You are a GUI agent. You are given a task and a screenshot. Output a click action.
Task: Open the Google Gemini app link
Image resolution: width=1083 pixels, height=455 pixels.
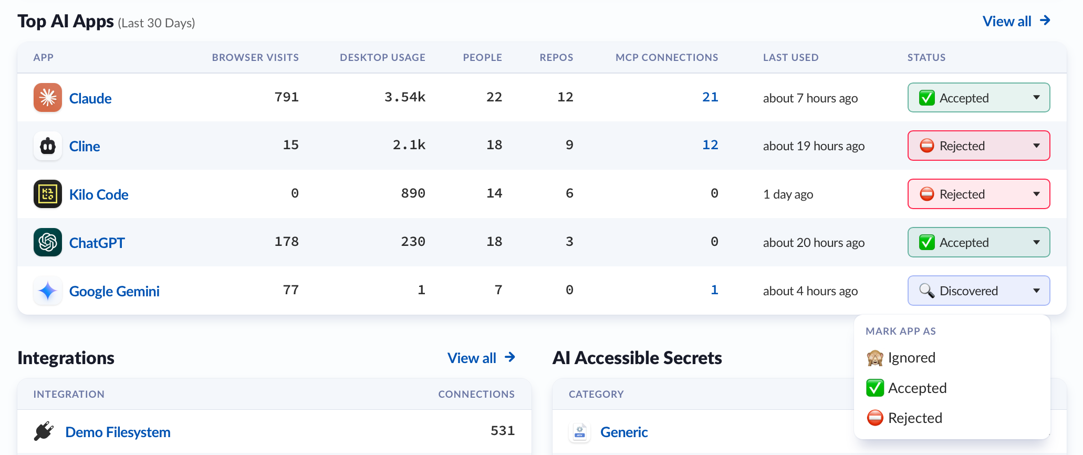114,291
